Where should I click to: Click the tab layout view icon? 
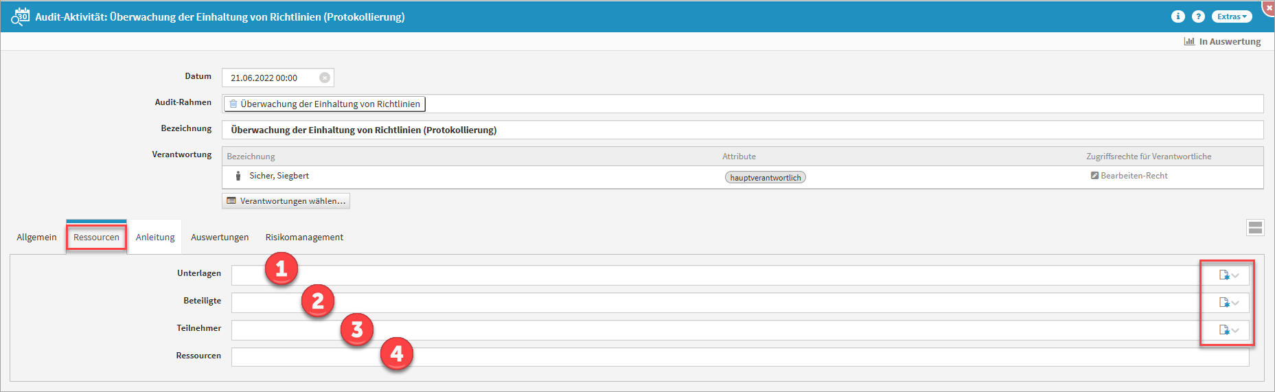pyautogui.click(x=1255, y=228)
